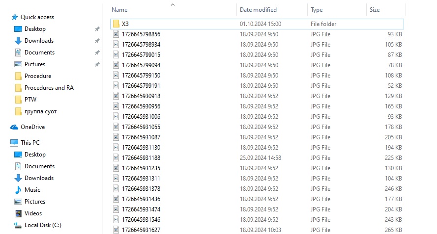Click the Pictures icon under This PC
The image size is (437, 234).
[x=18, y=202]
